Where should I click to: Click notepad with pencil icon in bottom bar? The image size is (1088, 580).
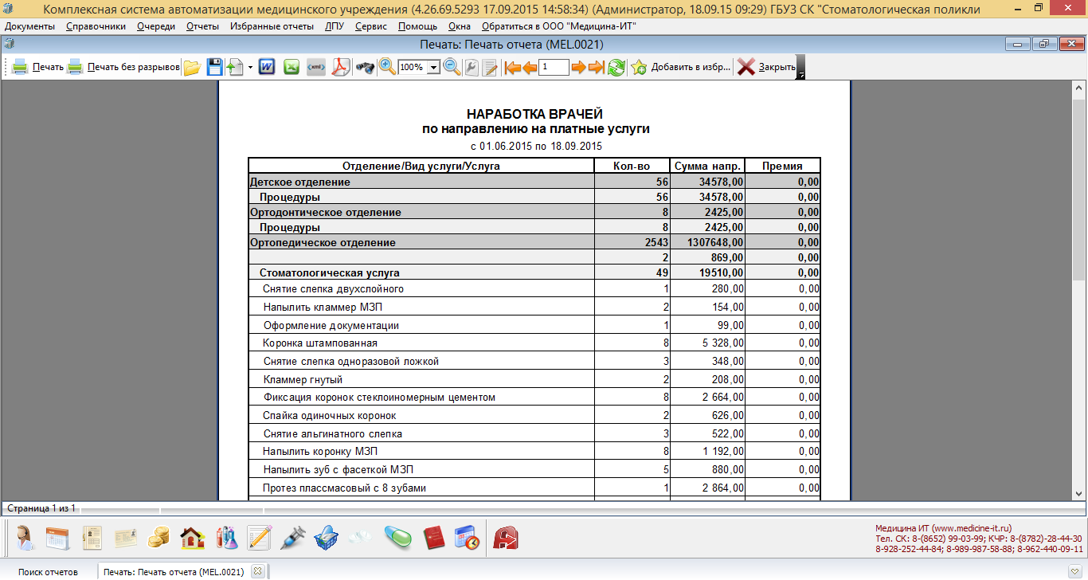[x=260, y=538]
